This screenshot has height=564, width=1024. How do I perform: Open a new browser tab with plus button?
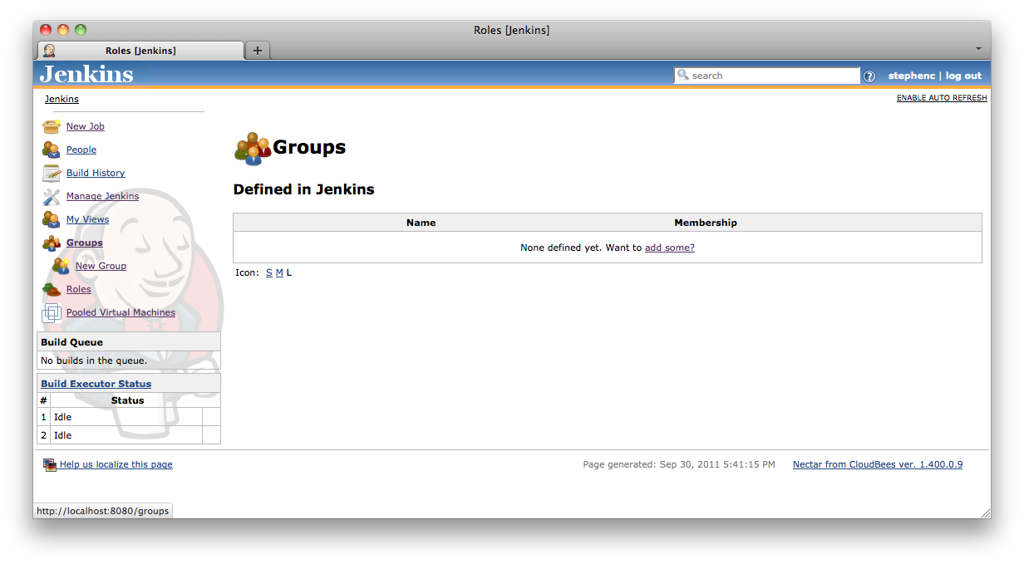point(258,51)
